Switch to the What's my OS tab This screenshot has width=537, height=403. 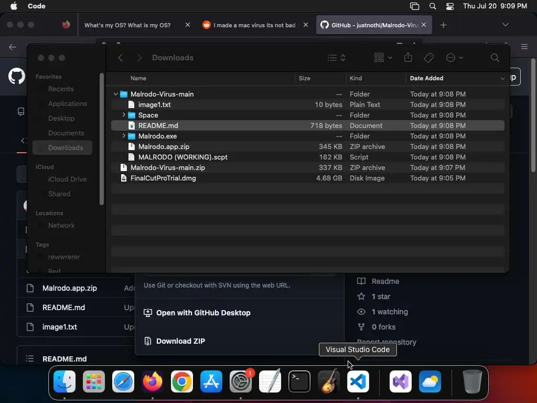tap(127, 25)
